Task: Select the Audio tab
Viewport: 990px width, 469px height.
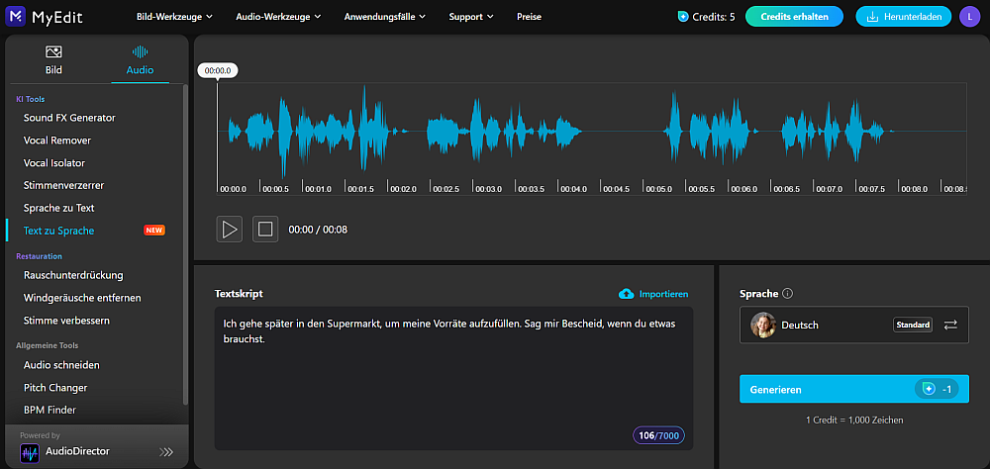Action: point(140,60)
